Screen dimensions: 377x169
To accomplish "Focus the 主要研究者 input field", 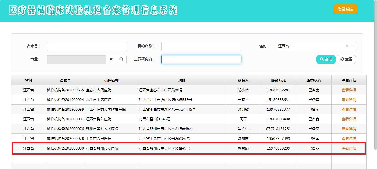I will pos(201,59).
